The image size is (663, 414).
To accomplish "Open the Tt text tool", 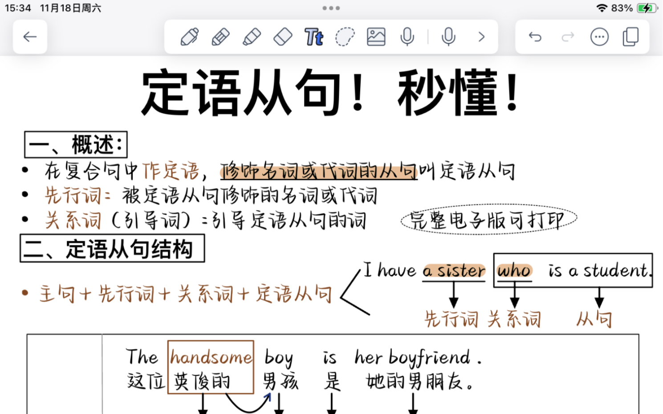I will point(314,37).
